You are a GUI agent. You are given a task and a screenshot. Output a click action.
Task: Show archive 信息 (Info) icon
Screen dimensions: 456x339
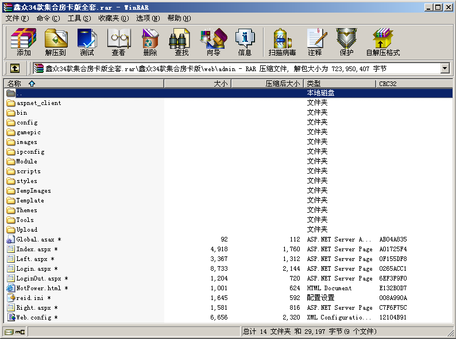point(245,42)
